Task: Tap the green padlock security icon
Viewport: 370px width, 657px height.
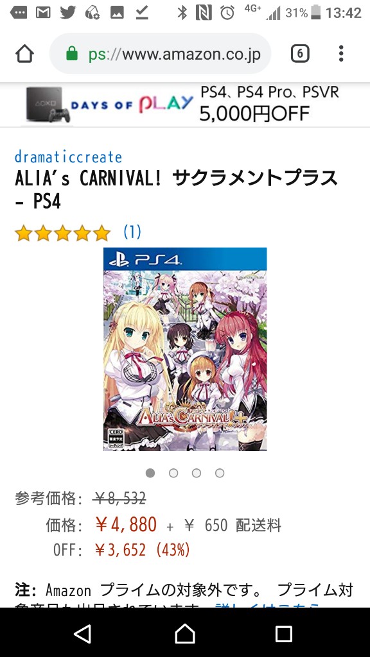Action: tap(72, 54)
